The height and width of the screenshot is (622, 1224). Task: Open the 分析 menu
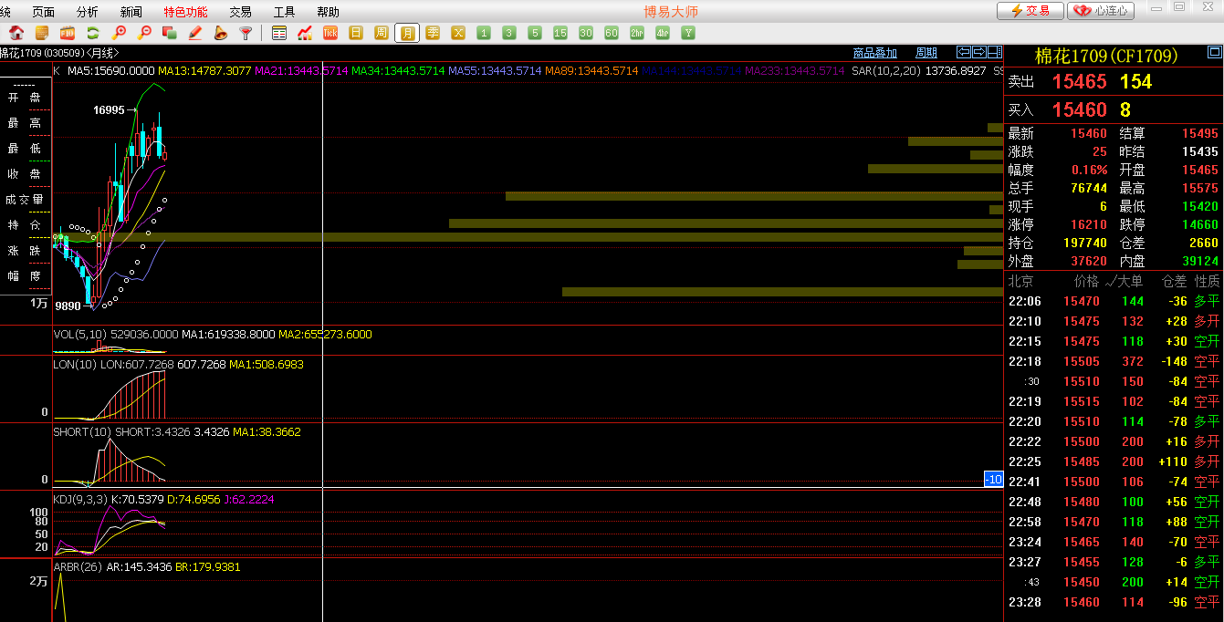88,12
